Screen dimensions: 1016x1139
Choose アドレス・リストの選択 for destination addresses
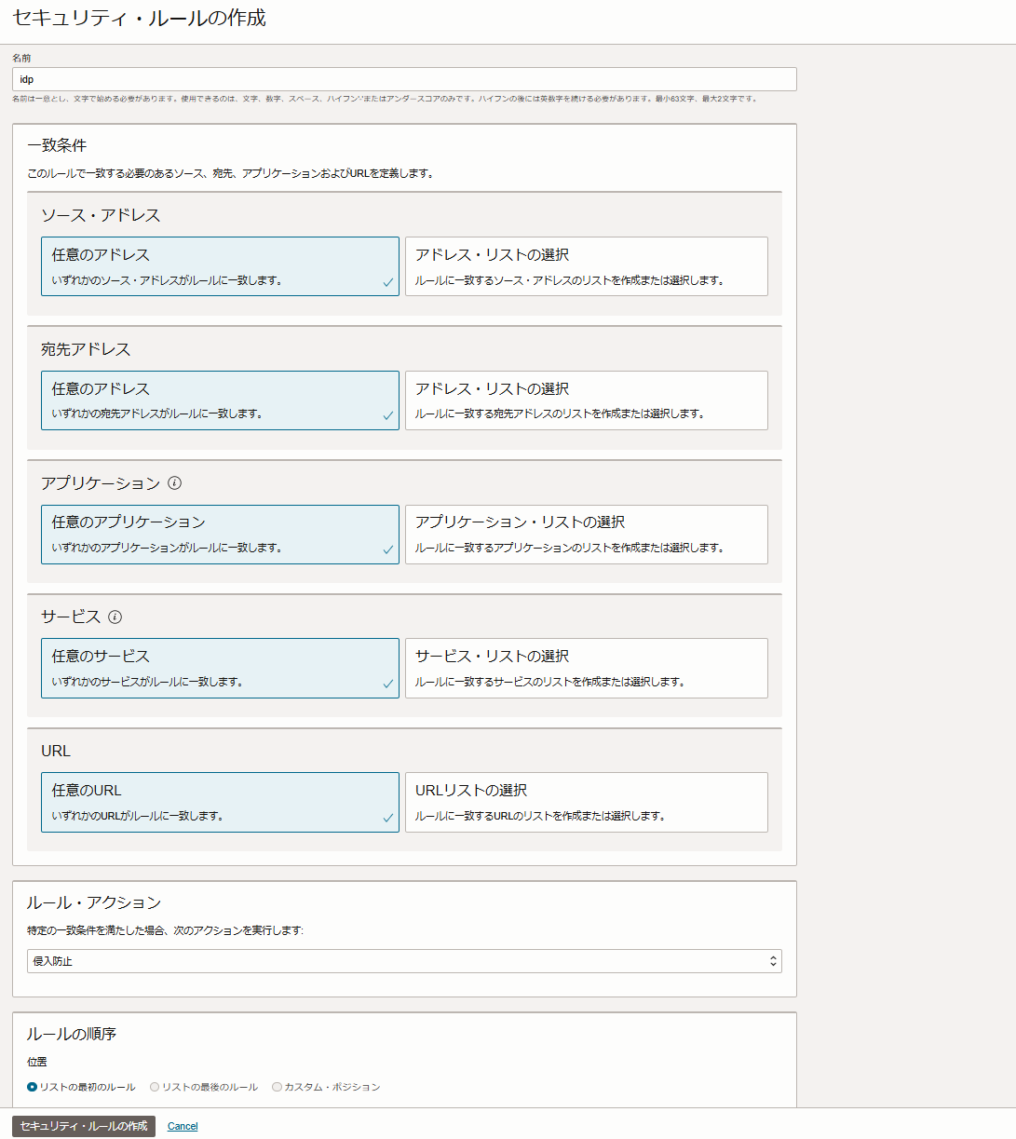(586, 400)
